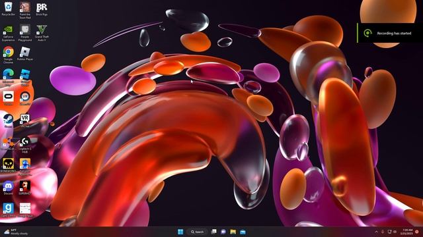The image size is (423, 237).
Task: Select the Google Chrome desktop shortcut
Action: click(8, 55)
